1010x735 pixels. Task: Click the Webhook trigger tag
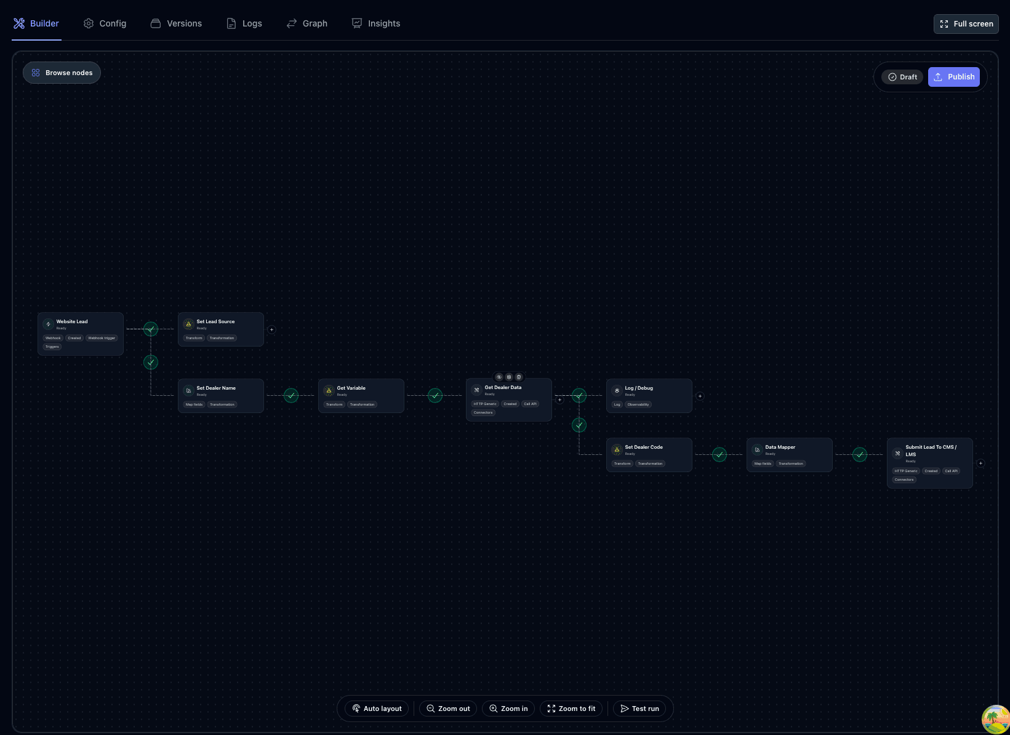(x=102, y=338)
